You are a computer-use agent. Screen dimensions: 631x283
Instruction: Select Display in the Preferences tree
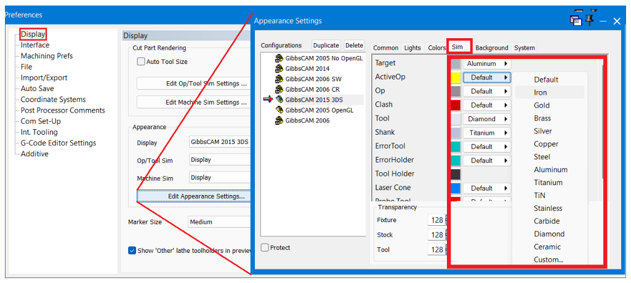33,34
